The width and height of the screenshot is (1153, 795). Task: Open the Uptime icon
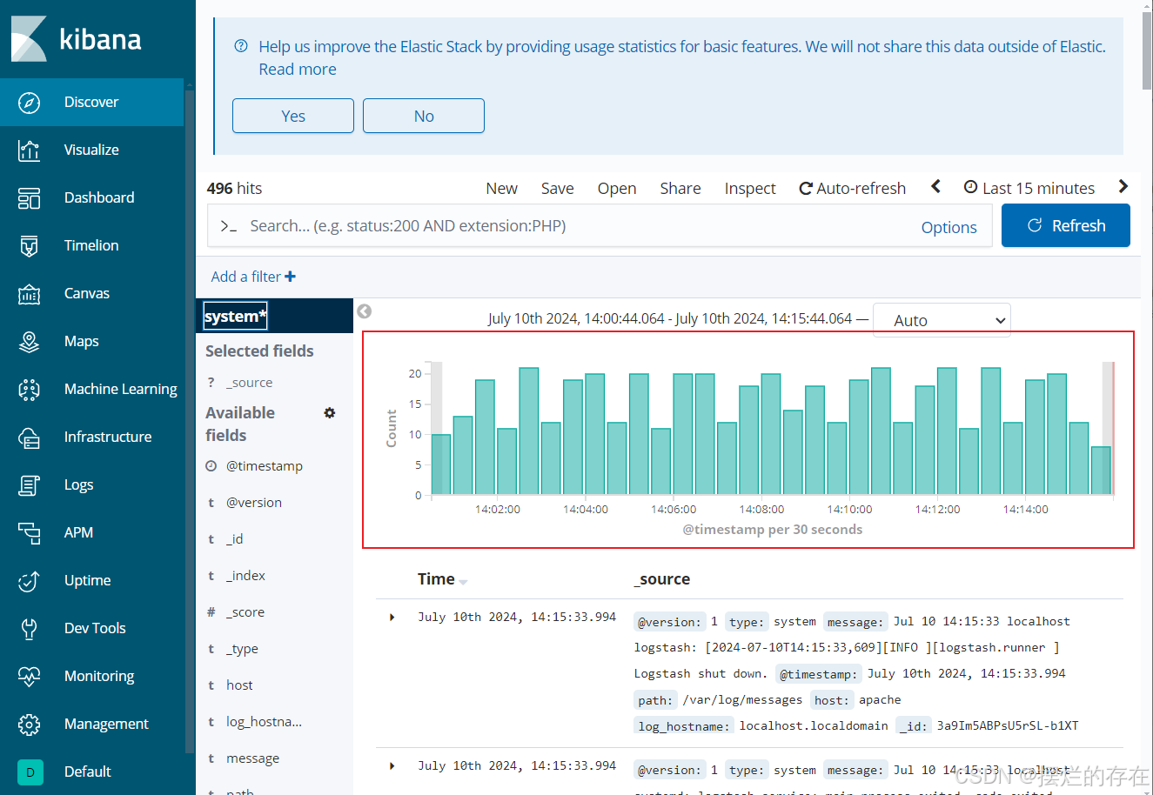coord(29,581)
